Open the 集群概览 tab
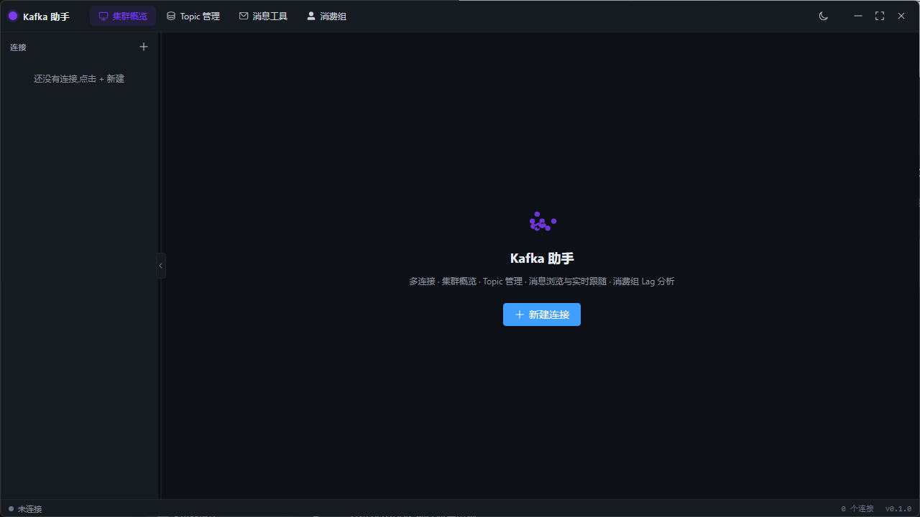 (x=123, y=16)
